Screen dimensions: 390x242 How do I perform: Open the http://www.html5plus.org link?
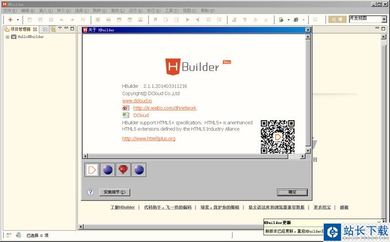click(x=149, y=139)
